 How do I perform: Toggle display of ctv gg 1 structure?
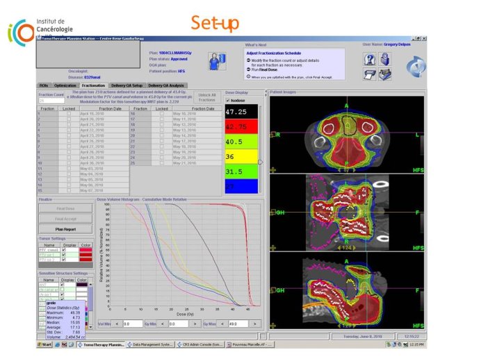(x=63, y=294)
